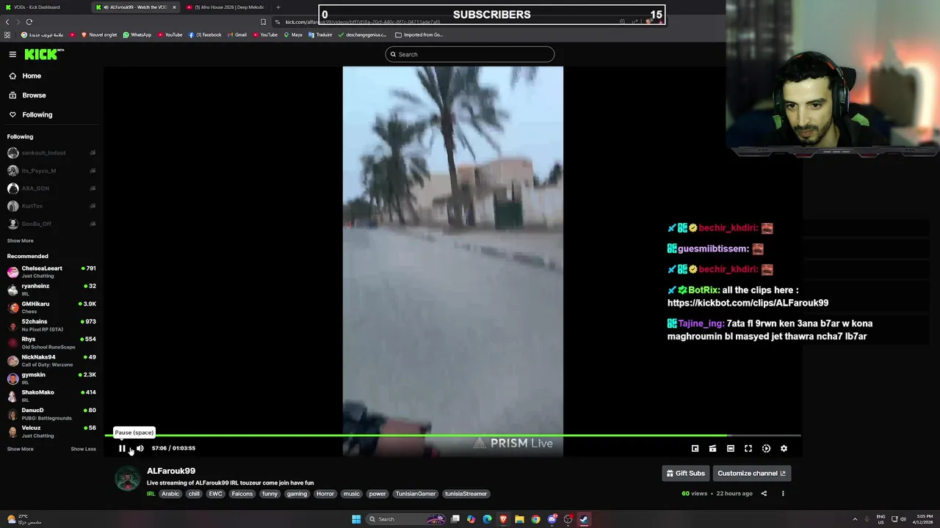Viewport: 940px width, 528px height.
Task: Enter fullscreen mode in the player
Action: 748,448
